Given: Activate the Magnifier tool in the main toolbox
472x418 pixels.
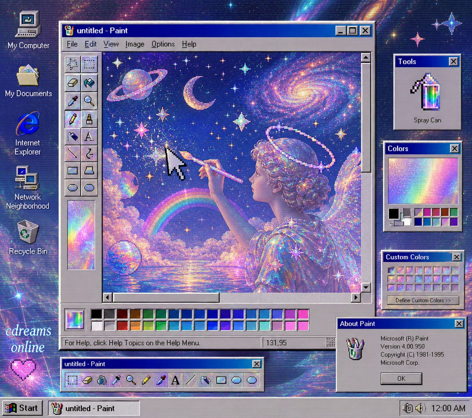Looking at the screenshot, I should 89,101.
